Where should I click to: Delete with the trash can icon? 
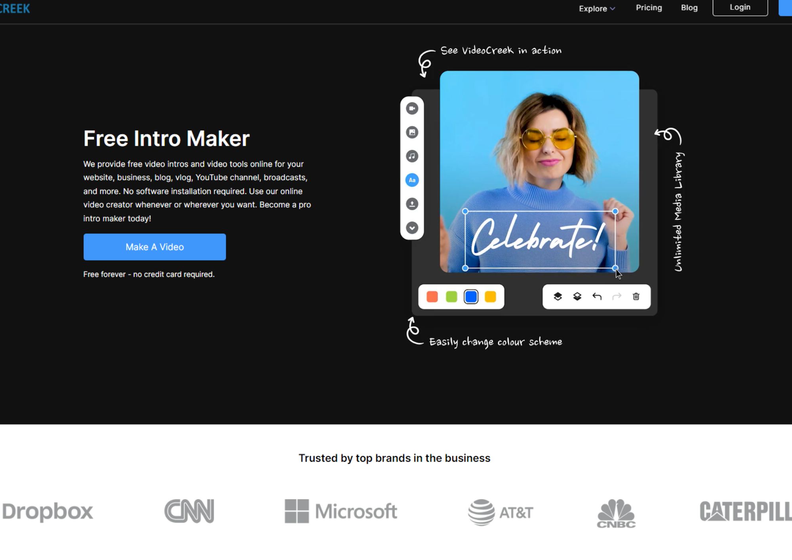(x=636, y=296)
